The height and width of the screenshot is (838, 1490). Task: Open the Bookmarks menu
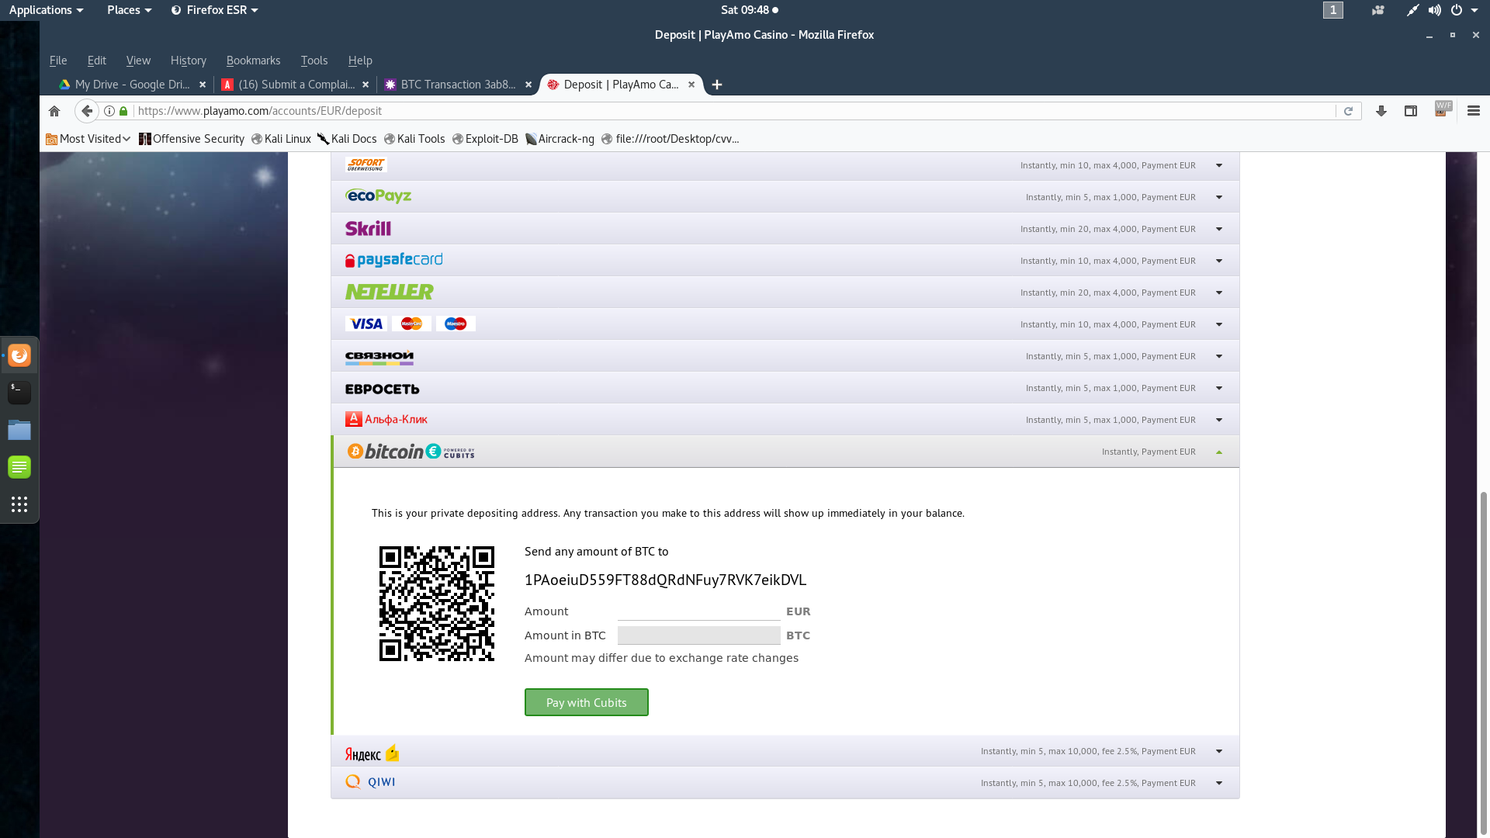[x=254, y=61]
